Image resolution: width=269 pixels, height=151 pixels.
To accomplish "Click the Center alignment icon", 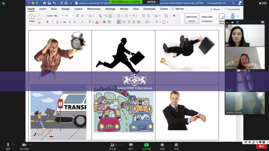I will pos(124,22).
